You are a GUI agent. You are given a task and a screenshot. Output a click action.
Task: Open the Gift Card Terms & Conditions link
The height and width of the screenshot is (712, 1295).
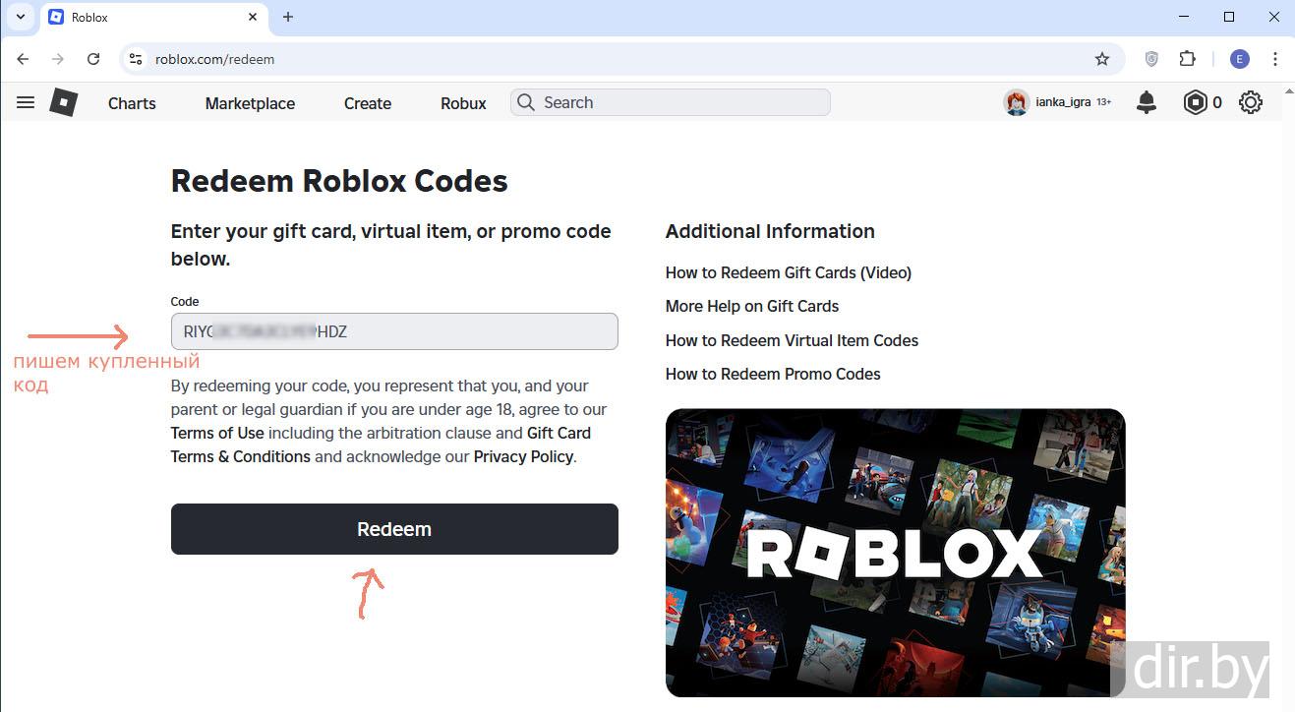coord(381,445)
